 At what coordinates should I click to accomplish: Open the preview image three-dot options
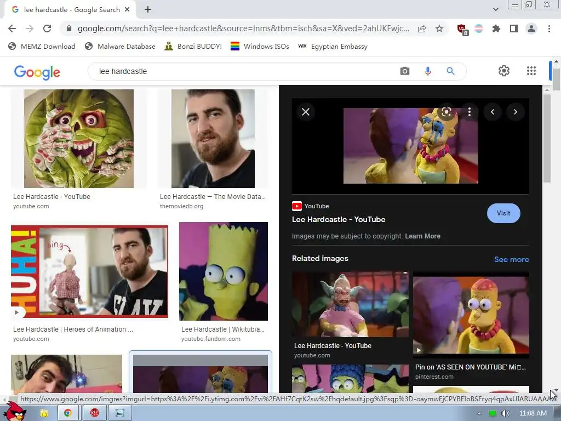point(470,112)
